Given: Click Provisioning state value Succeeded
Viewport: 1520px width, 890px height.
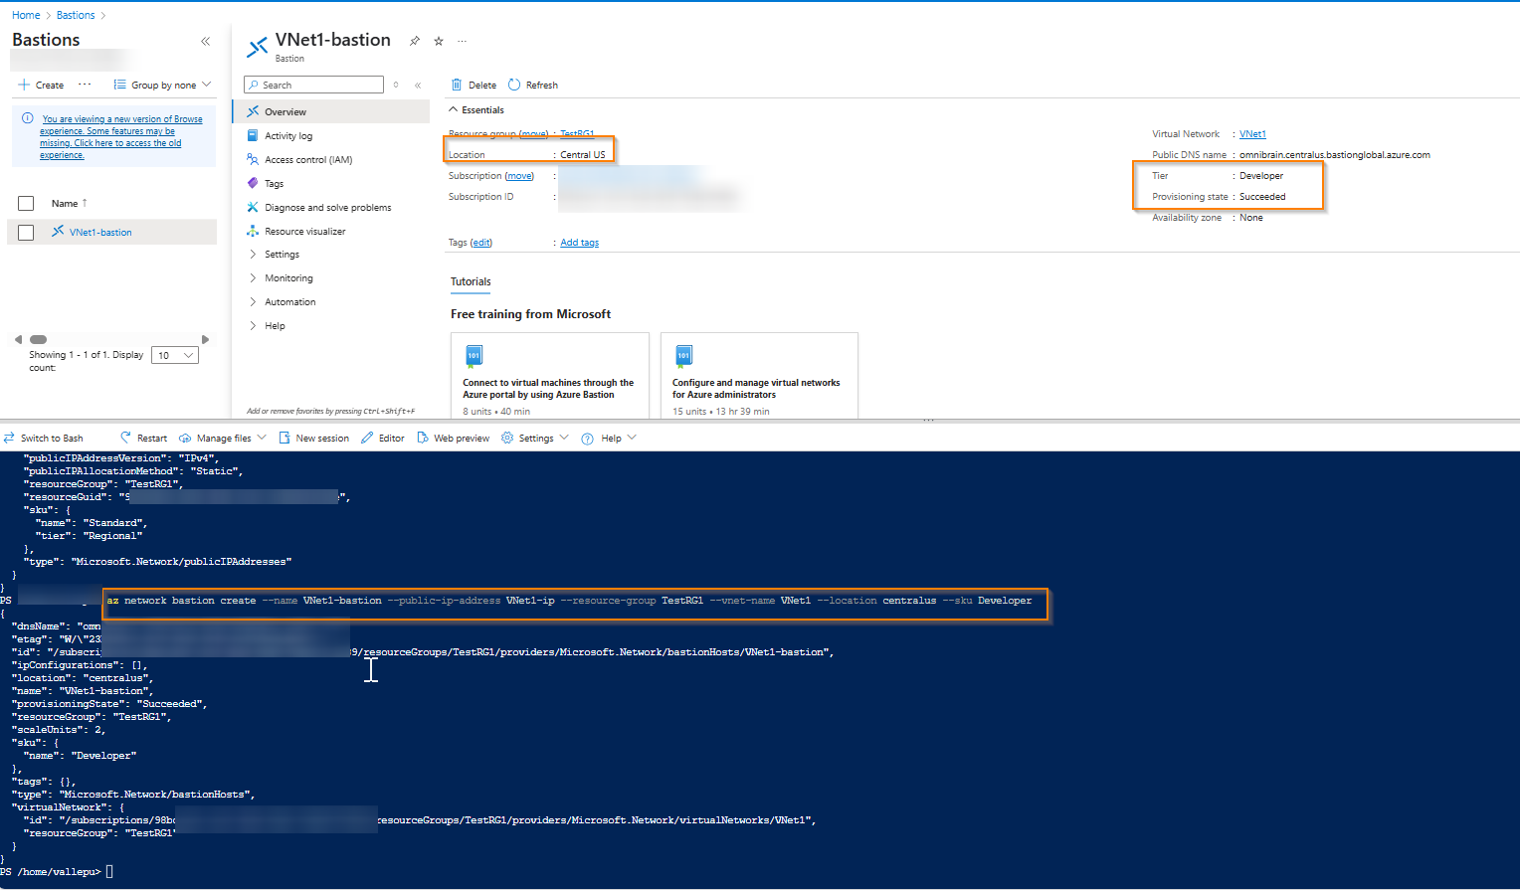Looking at the screenshot, I should click(1262, 197).
